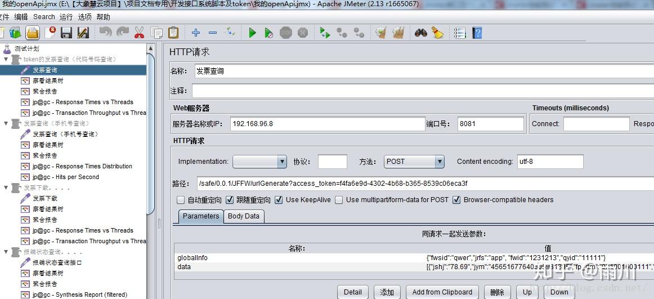Open the 文件 menu

point(4,17)
